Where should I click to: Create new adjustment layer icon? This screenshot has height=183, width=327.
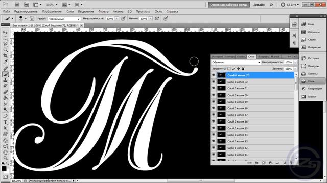point(270,163)
